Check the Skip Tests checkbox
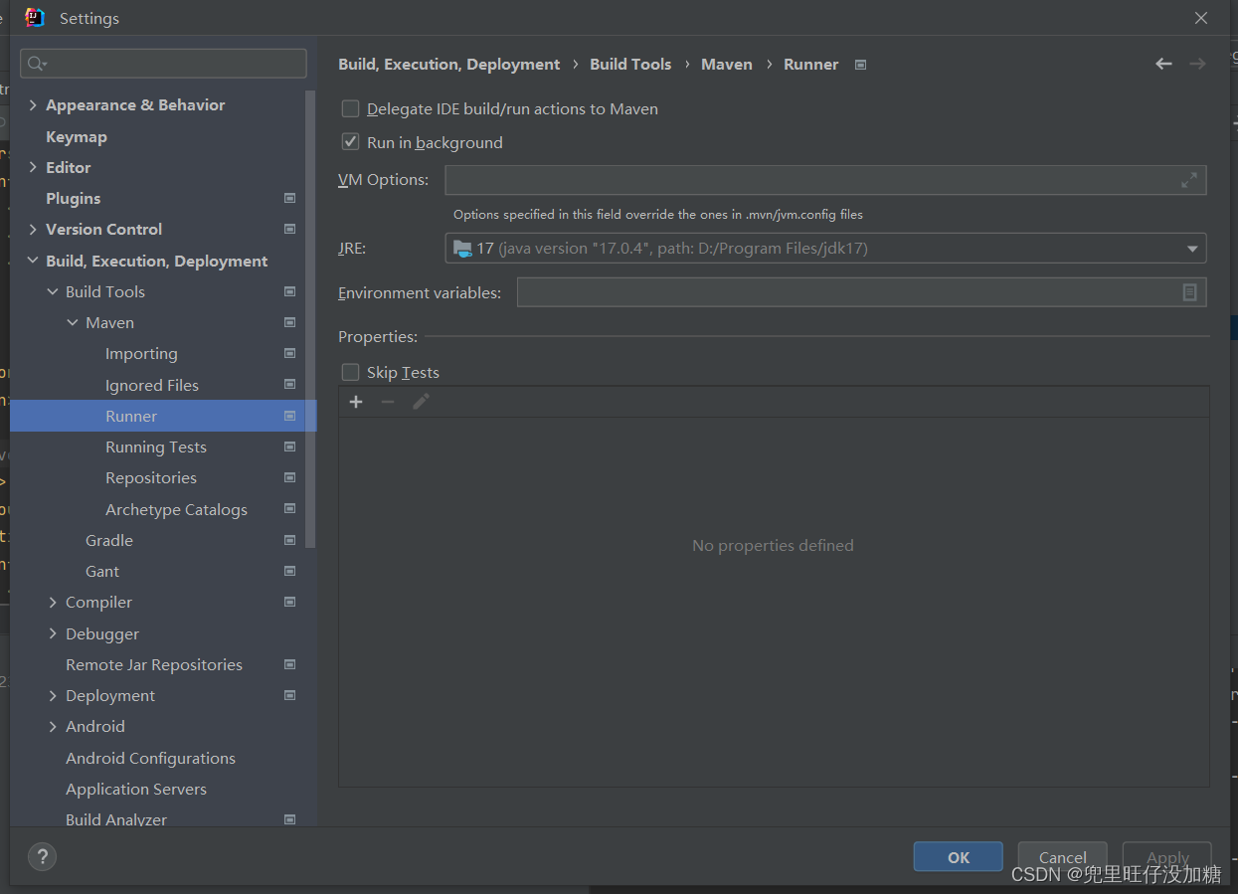 (x=350, y=372)
